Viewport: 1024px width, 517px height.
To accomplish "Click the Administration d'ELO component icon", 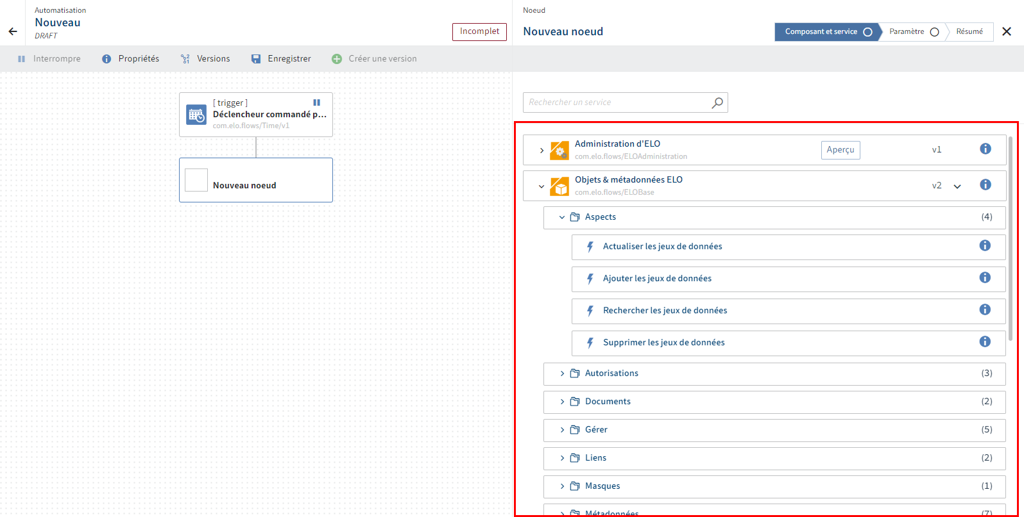I will [559, 150].
